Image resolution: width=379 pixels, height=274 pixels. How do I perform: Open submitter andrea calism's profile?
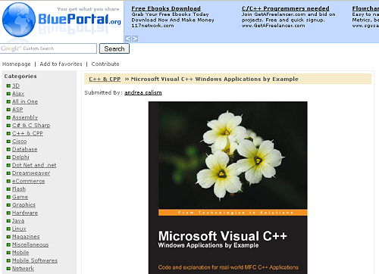[143, 93]
